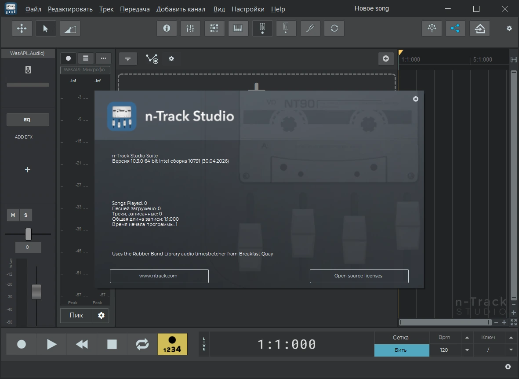
Task: Rewind to start with rewind button
Action: click(82, 344)
